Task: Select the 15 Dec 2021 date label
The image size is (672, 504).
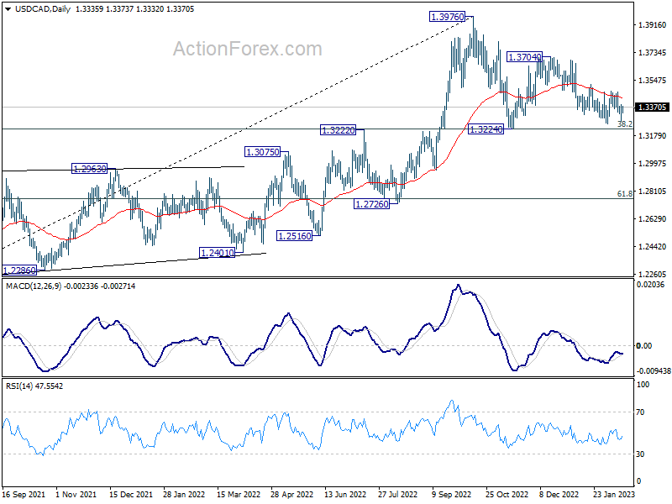Action: (131, 494)
